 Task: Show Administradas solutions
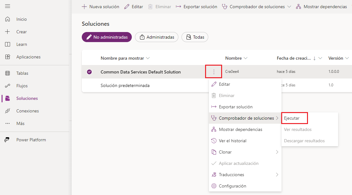pos(157,37)
